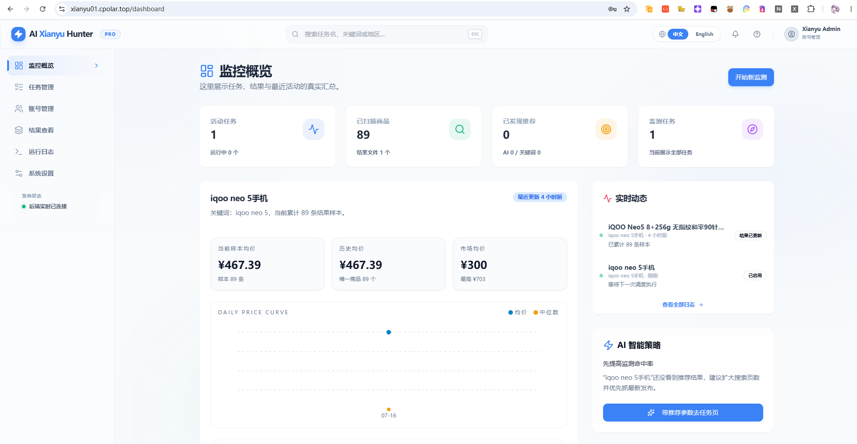Click the password key icon in address bar
The image size is (857, 444).
[x=612, y=9]
